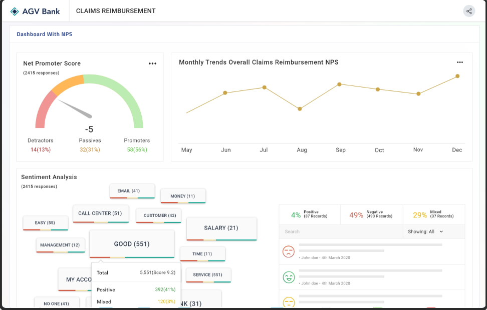The image size is (487, 310).
Task: Click the neutral face icon on mixed feedback
Action: coord(289,301)
